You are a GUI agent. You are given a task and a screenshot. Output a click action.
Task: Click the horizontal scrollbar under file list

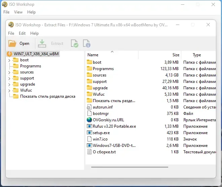pyautogui.click(x=130, y=167)
